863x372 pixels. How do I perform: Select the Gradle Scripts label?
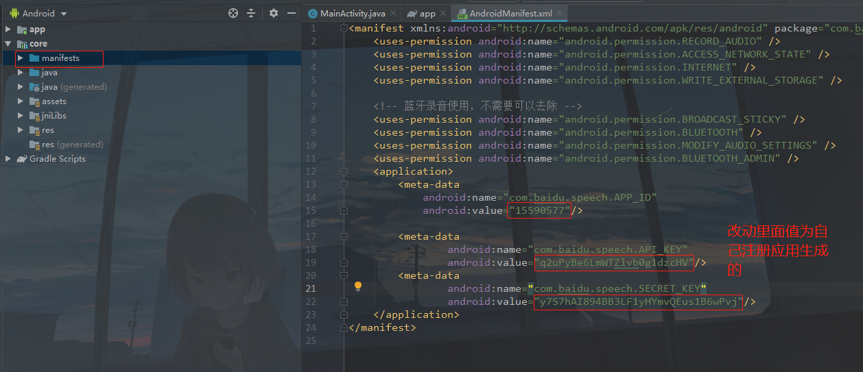(x=58, y=159)
